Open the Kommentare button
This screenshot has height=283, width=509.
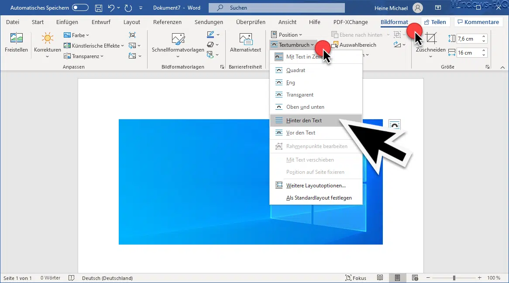pyautogui.click(x=478, y=22)
